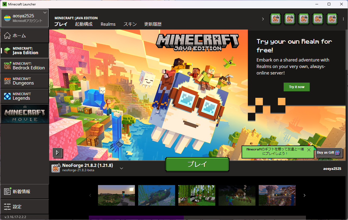This screenshot has height=220, width=348.
Task: Open Minecraft Dungeons from the sidebar
Action: click(24, 81)
